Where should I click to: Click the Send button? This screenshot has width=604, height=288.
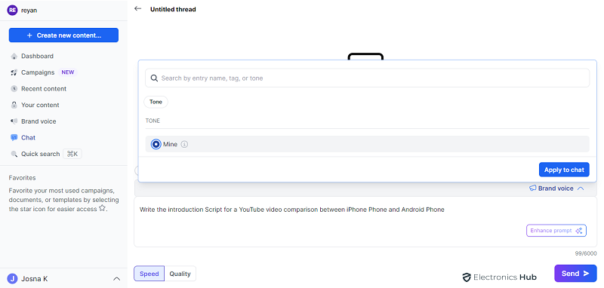pos(575,274)
